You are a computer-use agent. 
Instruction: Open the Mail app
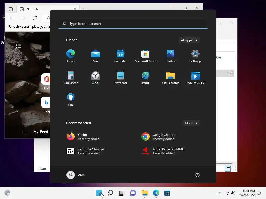click(x=96, y=56)
